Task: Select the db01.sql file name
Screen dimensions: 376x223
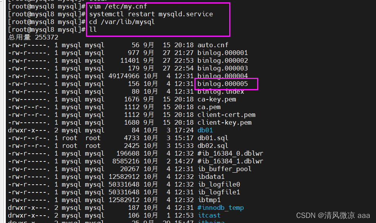Action: pos(213,138)
